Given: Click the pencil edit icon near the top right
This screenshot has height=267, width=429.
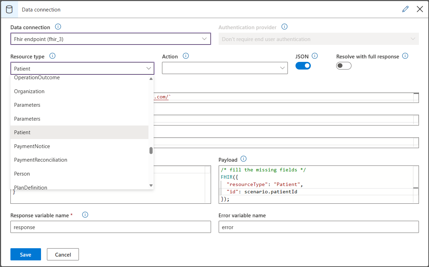Looking at the screenshot, I should (x=405, y=9).
